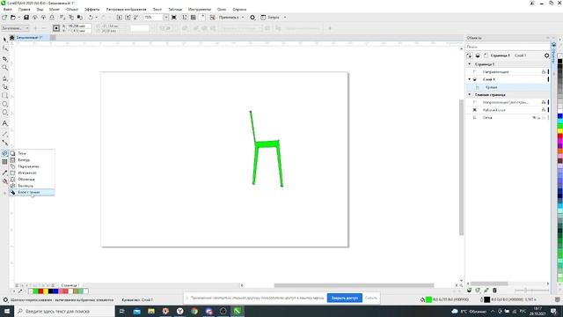The height and width of the screenshot is (317, 563).
Task: Select the Transparency checkerboard tool
Action: (x=4, y=162)
